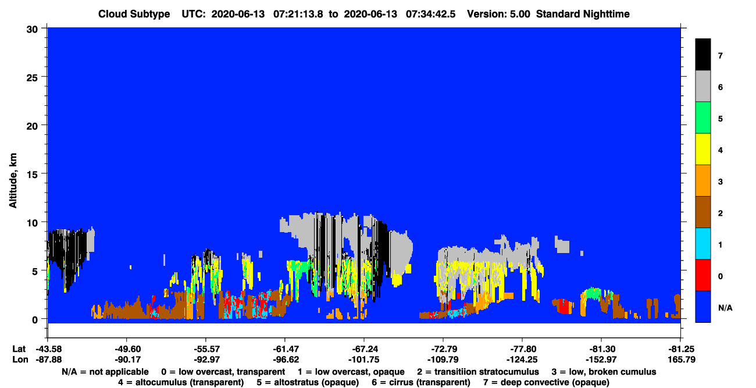This screenshot has width=756, height=388.
Task: Click legend text '7 = deep convective (opaque)'
Action: pos(546,382)
